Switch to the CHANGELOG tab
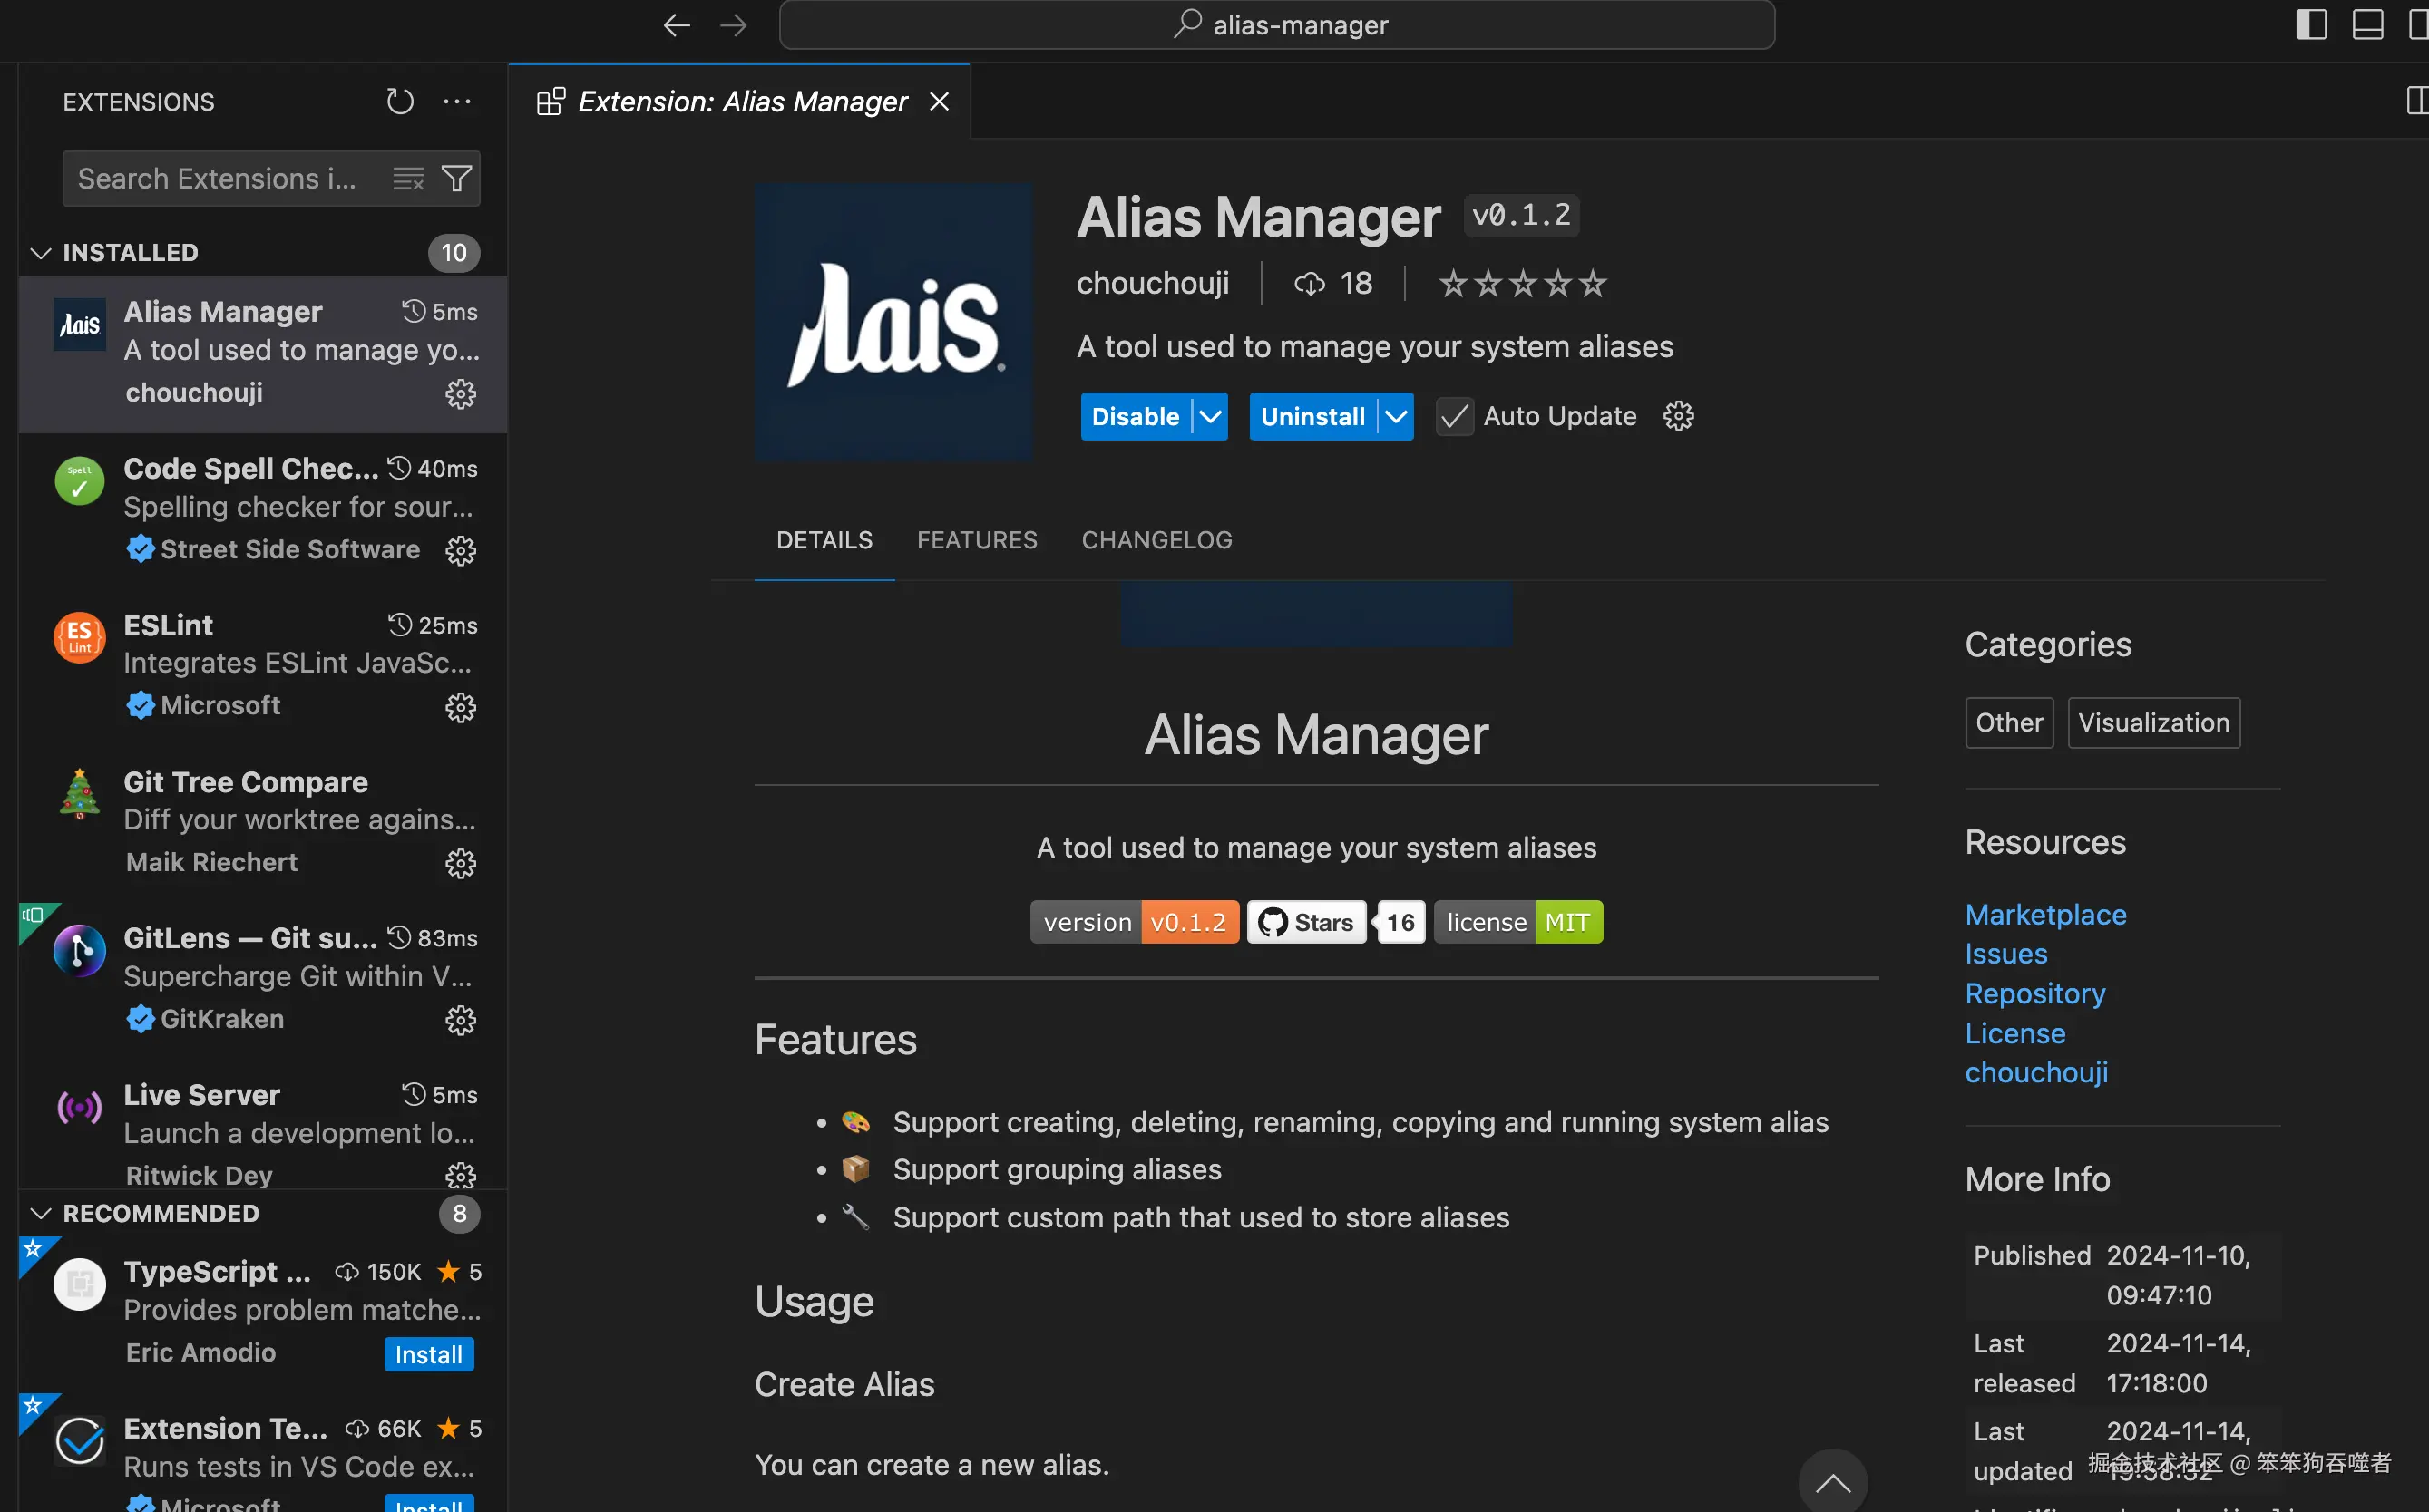The width and height of the screenshot is (2429, 1512). point(1156,540)
